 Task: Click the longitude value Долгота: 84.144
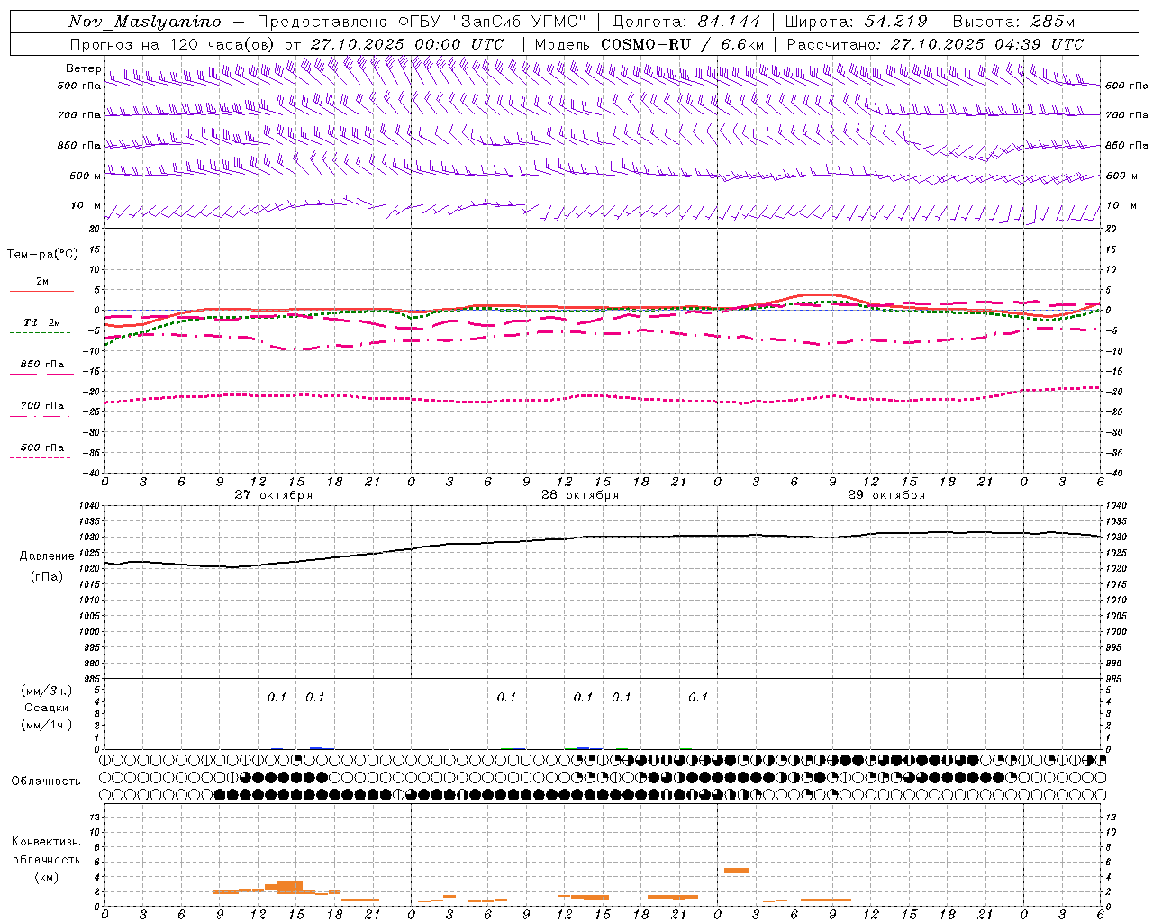[686, 22]
